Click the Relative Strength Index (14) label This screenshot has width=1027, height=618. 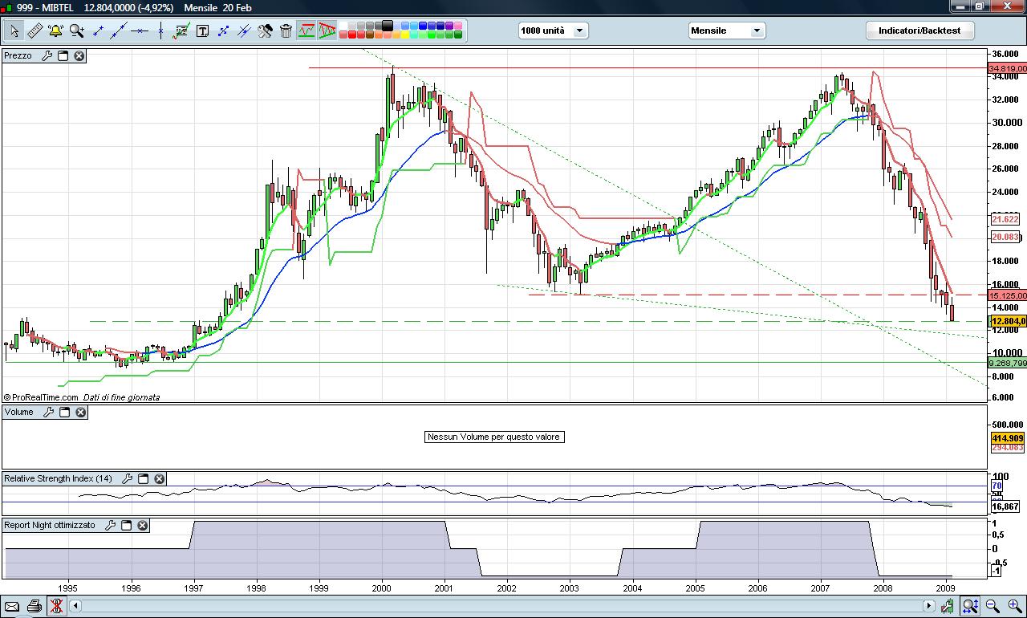tap(59, 479)
